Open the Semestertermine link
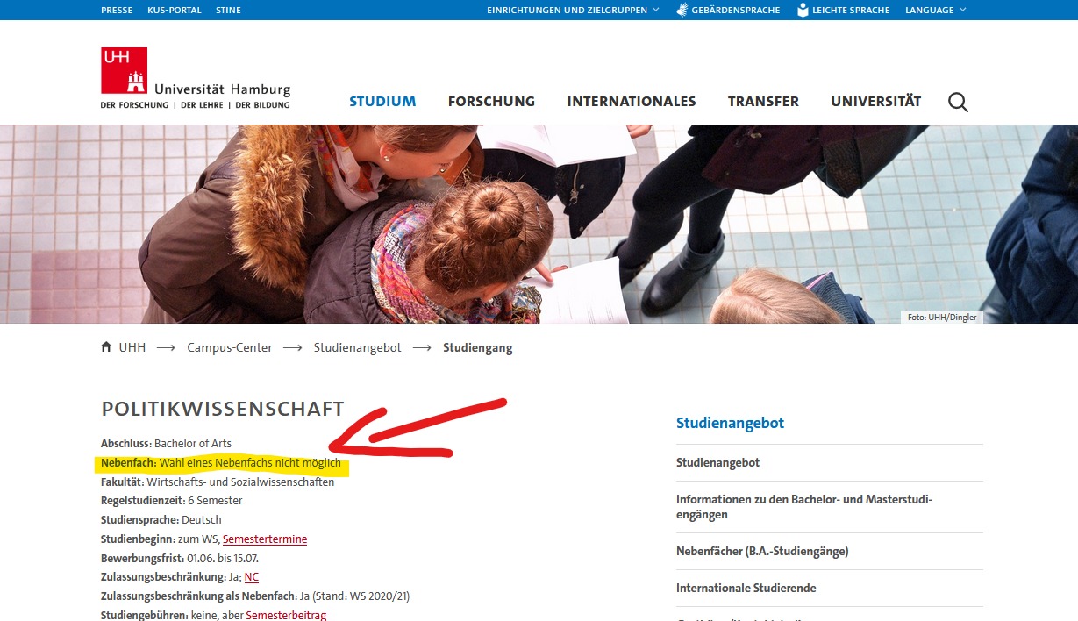Image resolution: width=1078 pixels, height=621 pixels. pyautogui.click(x=265, y=539)
